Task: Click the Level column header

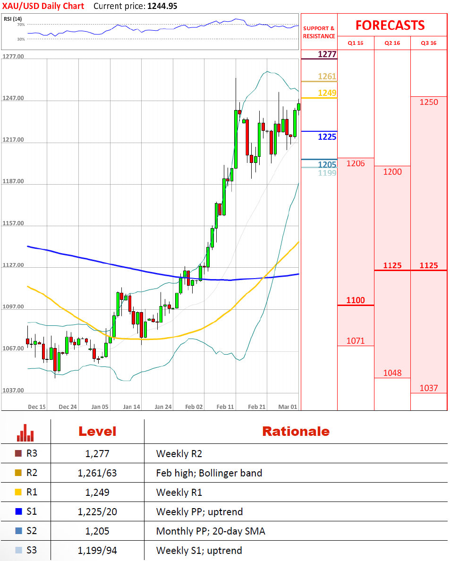Action: 97,432
